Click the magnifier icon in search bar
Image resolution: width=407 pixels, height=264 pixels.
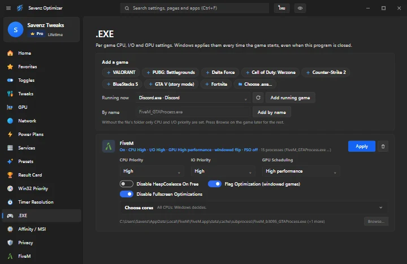[127, 8]
